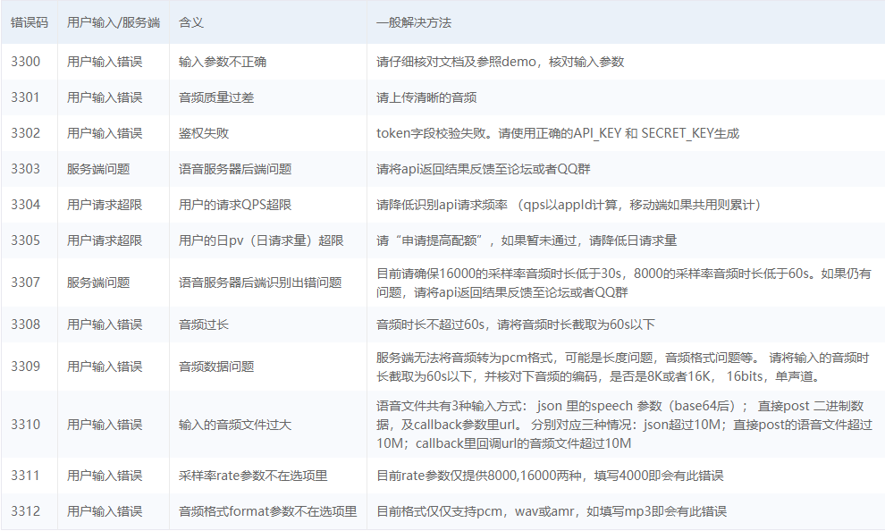885x531 pixels.
Task: Click the 音频数据问题 meaning cell
Action: tap(216, 367)
